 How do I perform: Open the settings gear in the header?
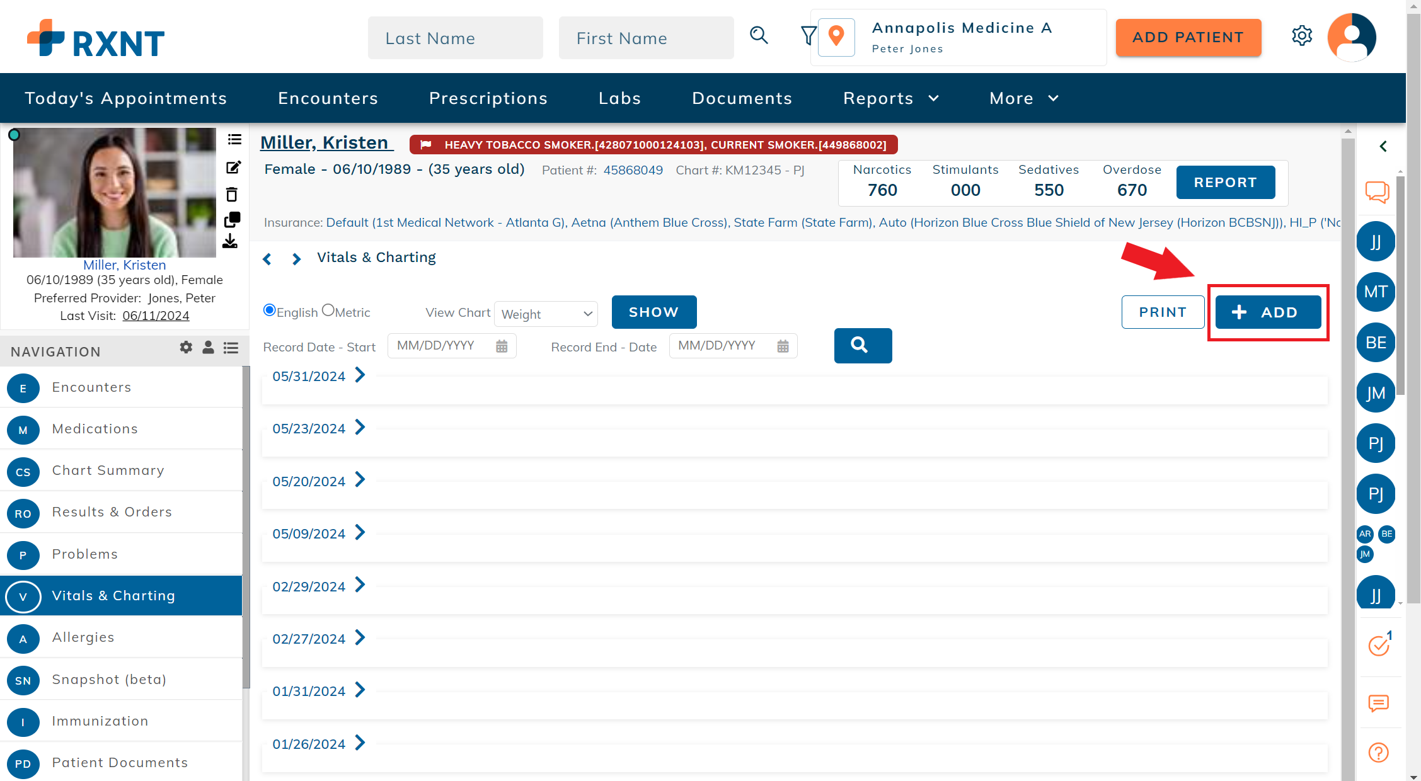pyautogui.click(x=1301, y=36)
